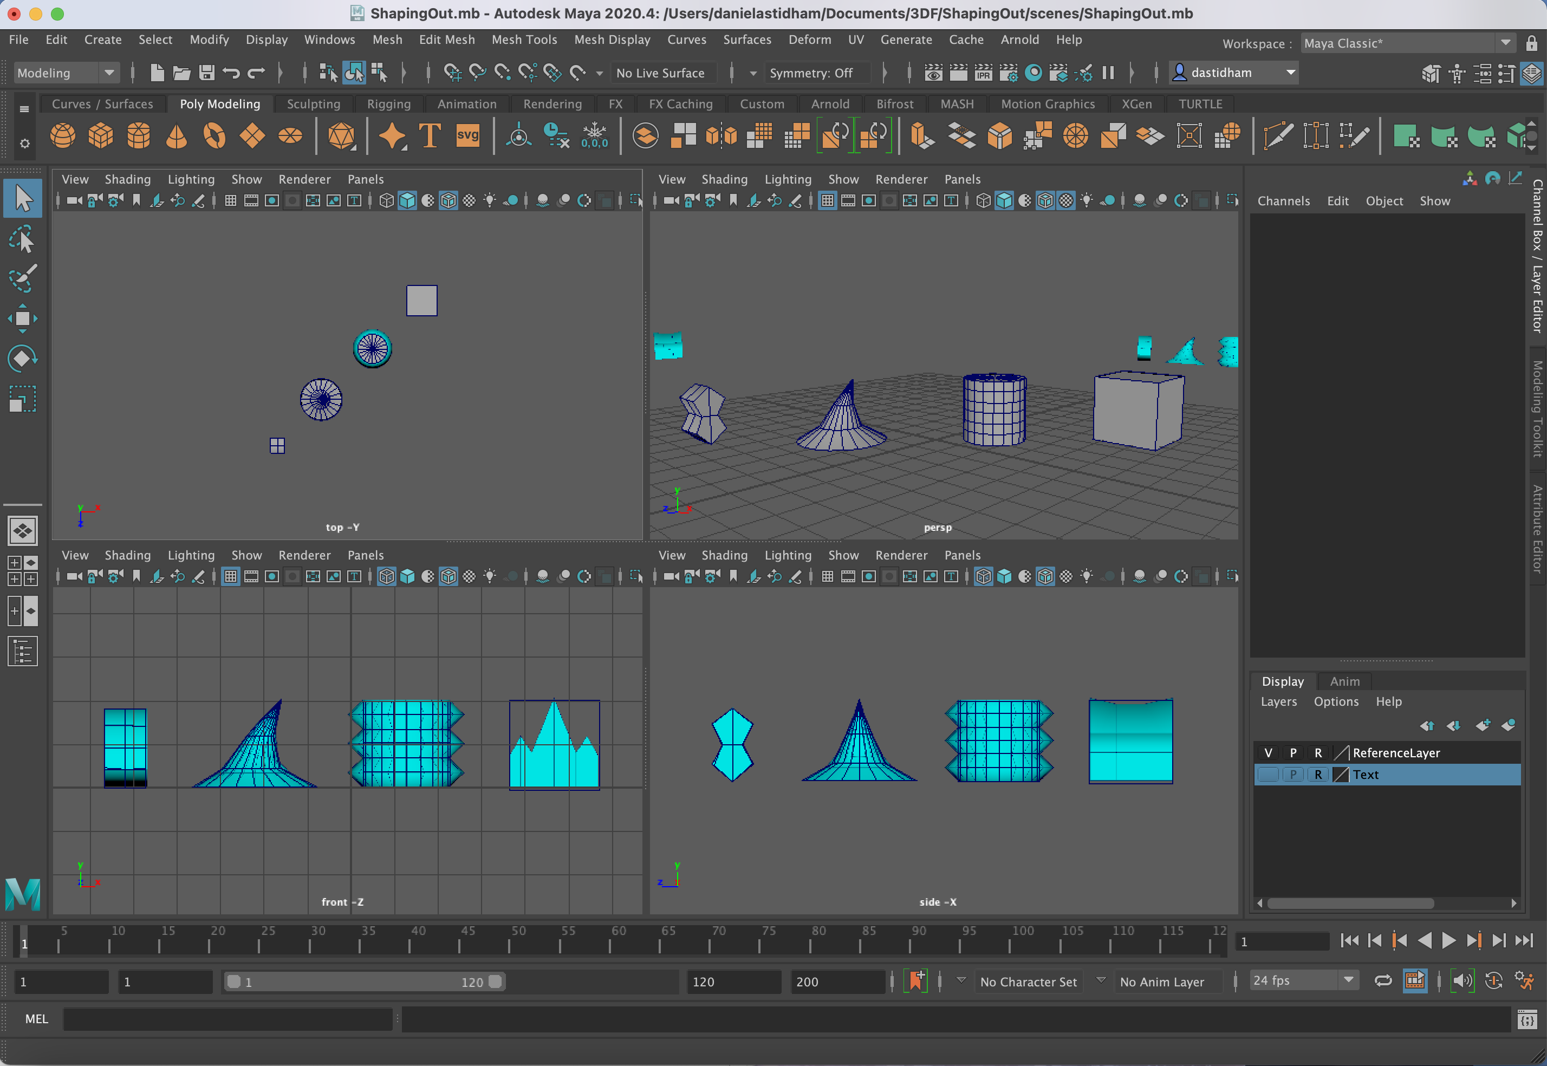Click the polygon Type text tool
Image resolution: width=1547 pixels, height=1066 pixels.
[430, 136]
